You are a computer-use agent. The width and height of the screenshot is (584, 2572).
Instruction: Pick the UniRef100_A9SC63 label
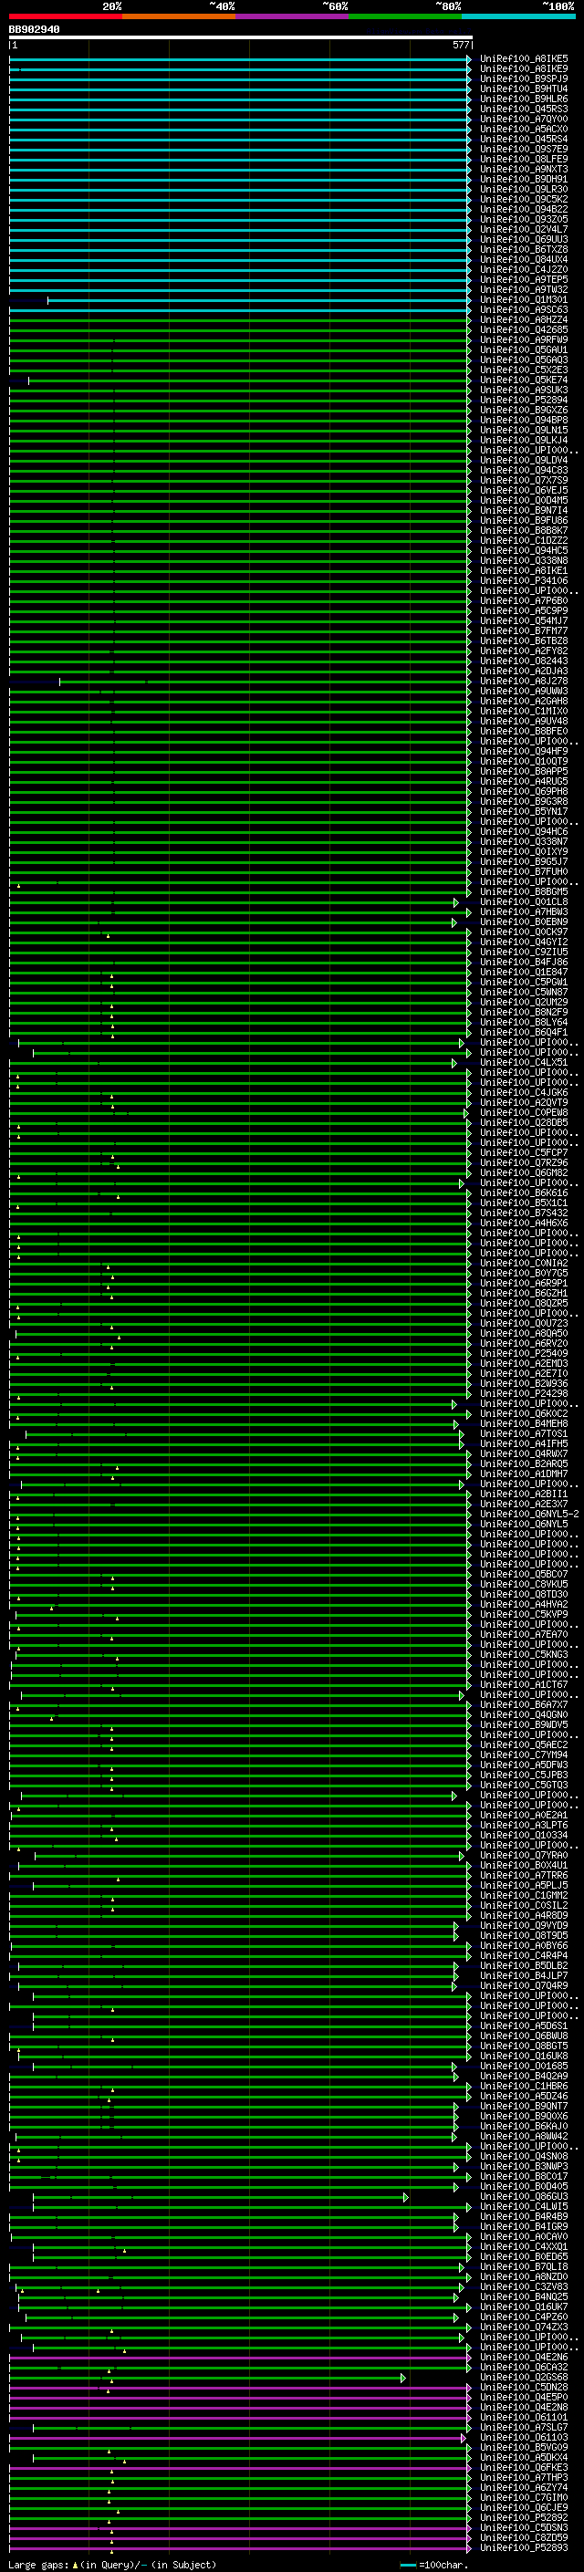click(x=524, y=309)
